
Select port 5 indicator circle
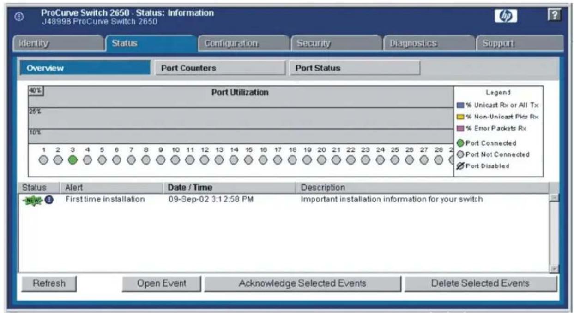click(102, 160)
